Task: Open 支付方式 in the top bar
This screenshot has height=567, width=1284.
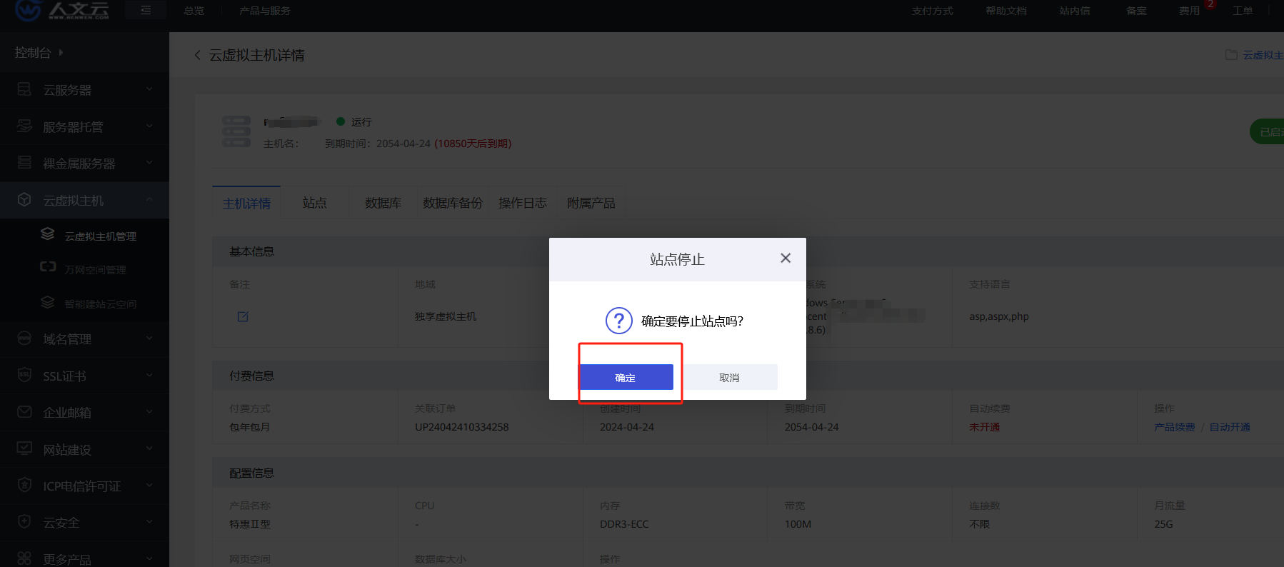Action: tap(933, 11)
